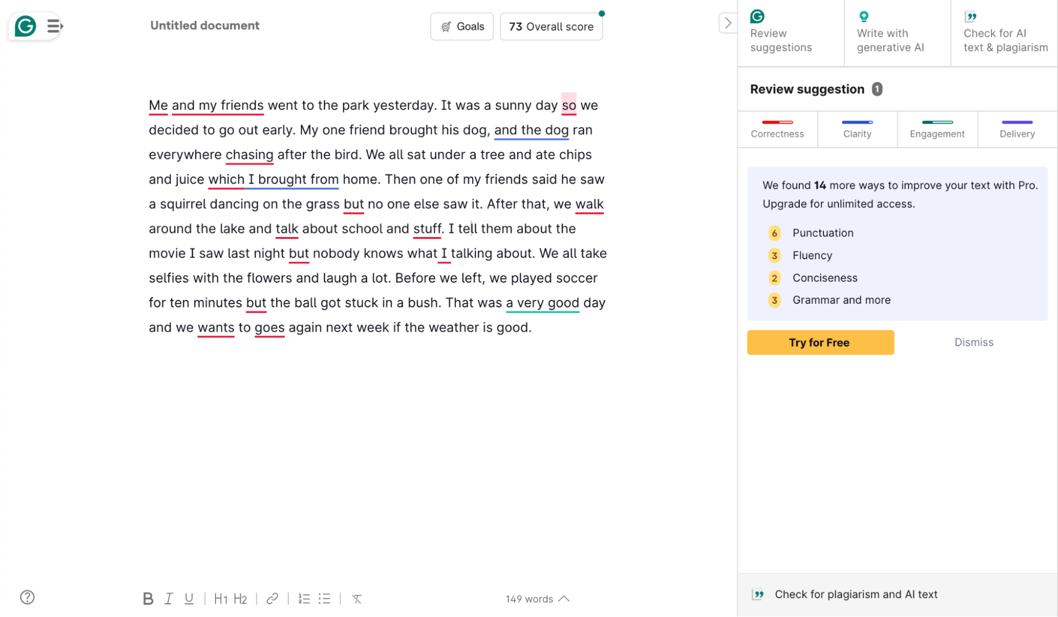Click the plagiarism quote icon at top
This screenshot has height=617, width=1058.
971,16
